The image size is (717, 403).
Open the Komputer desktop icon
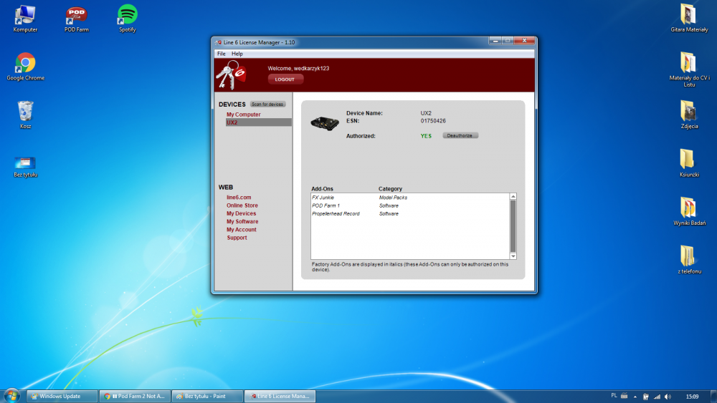pos(25,16)
